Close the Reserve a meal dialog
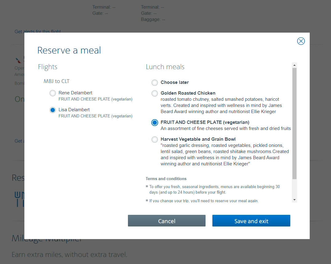The width and height of the screenshot is (331, 264). tap(301, 41)
